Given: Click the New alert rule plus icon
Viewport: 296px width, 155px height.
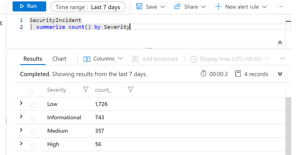Looking at the screenshot, I should point(218,6).
